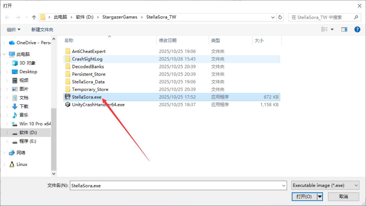Open the view options dropdown arrow
This screenshot has height=206, width=366.
(332, 30)
